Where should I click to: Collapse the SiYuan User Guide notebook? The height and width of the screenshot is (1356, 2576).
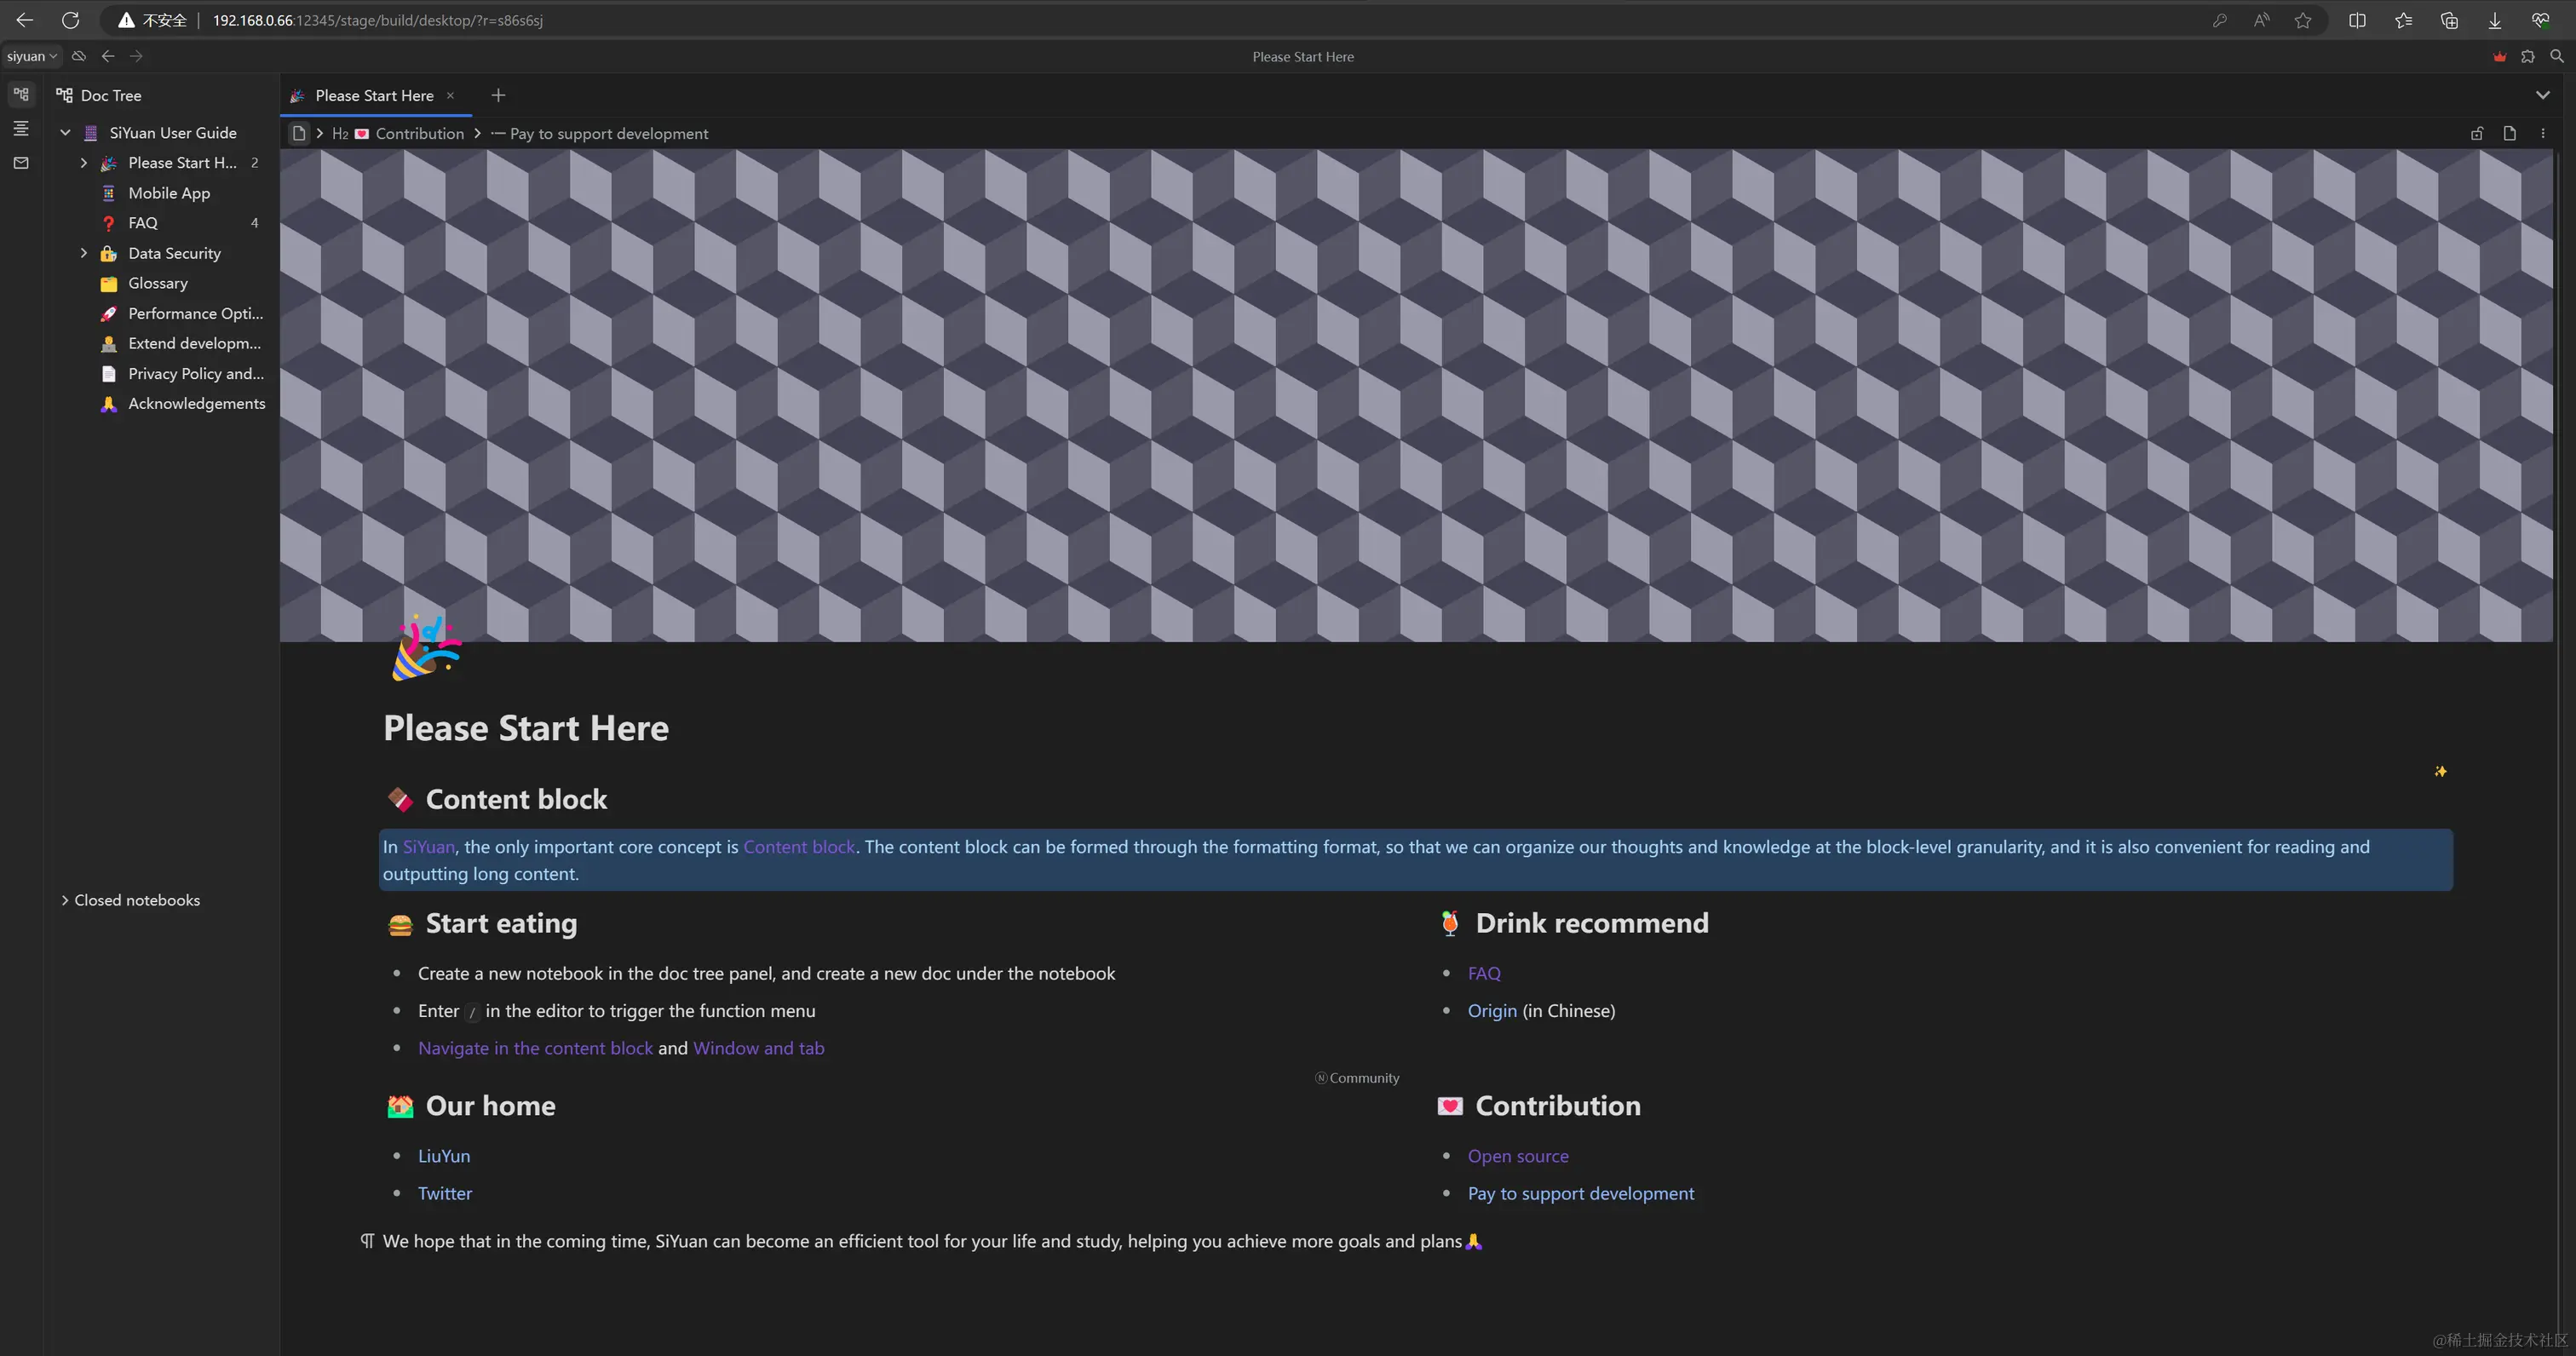(65, 132)
